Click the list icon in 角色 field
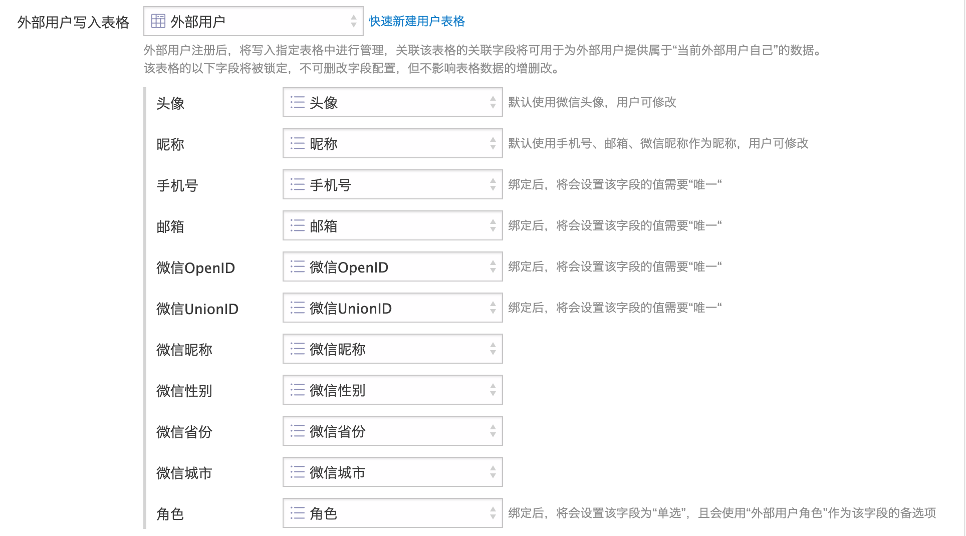 point(298,513)
